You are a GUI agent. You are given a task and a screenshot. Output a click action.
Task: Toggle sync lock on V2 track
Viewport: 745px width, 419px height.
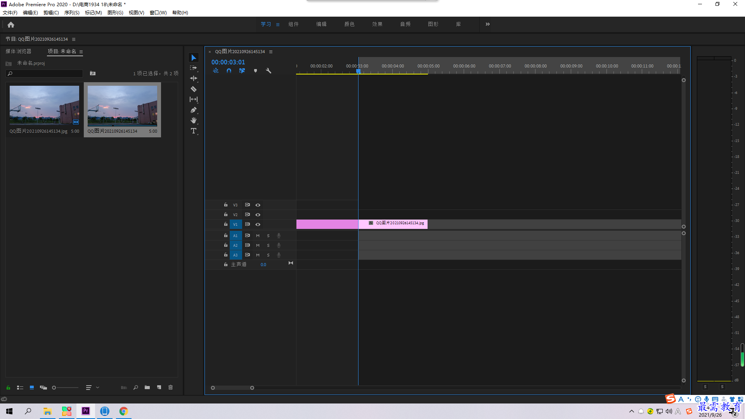[247, 215]
